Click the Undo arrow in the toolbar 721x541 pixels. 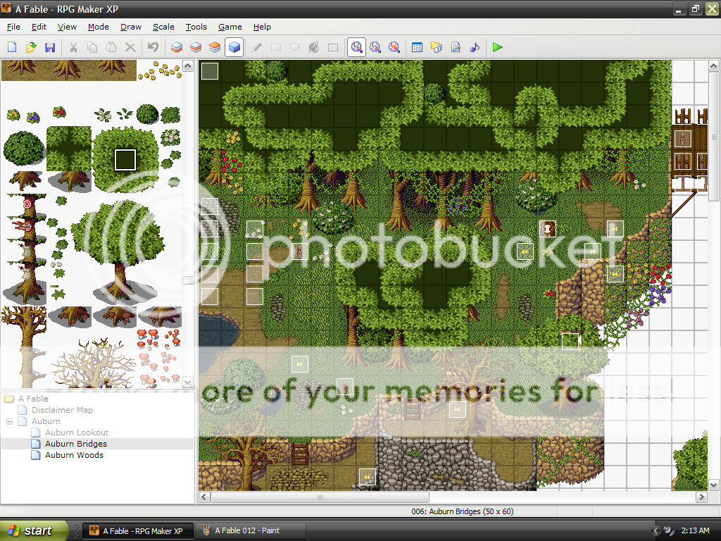pyautogui.click(x=153, y=47)
